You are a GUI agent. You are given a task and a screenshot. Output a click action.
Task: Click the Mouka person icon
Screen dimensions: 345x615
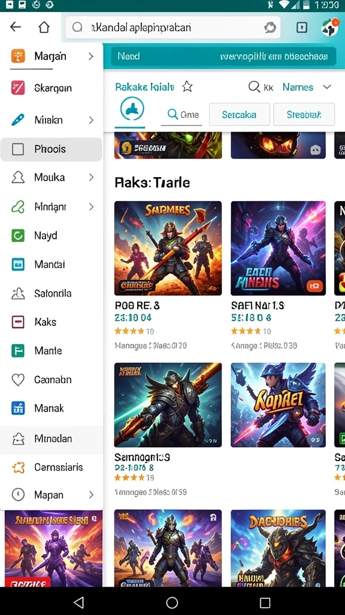18,177
